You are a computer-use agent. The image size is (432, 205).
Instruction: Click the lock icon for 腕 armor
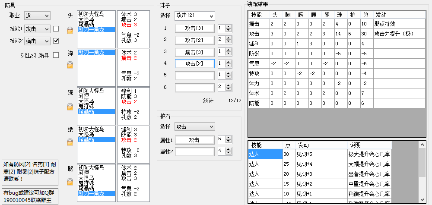70,107
